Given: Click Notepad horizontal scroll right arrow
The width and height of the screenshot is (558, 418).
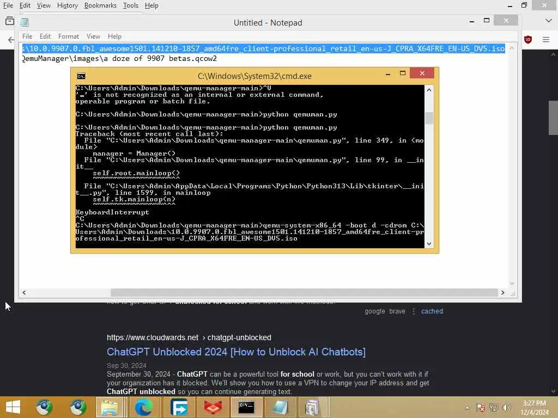Looking at the screenshot, I should [503, 292].
